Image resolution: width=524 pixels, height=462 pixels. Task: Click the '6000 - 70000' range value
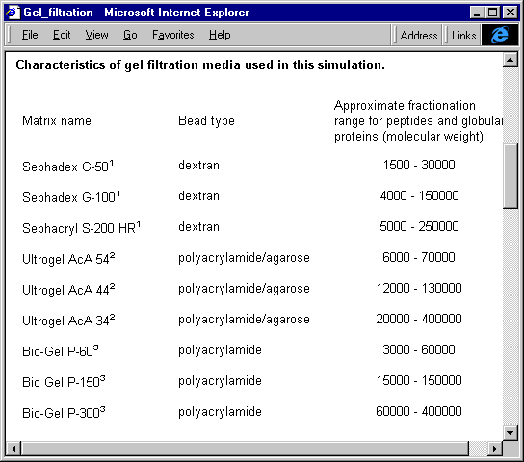pyautogui.click(x=419, y=257)
